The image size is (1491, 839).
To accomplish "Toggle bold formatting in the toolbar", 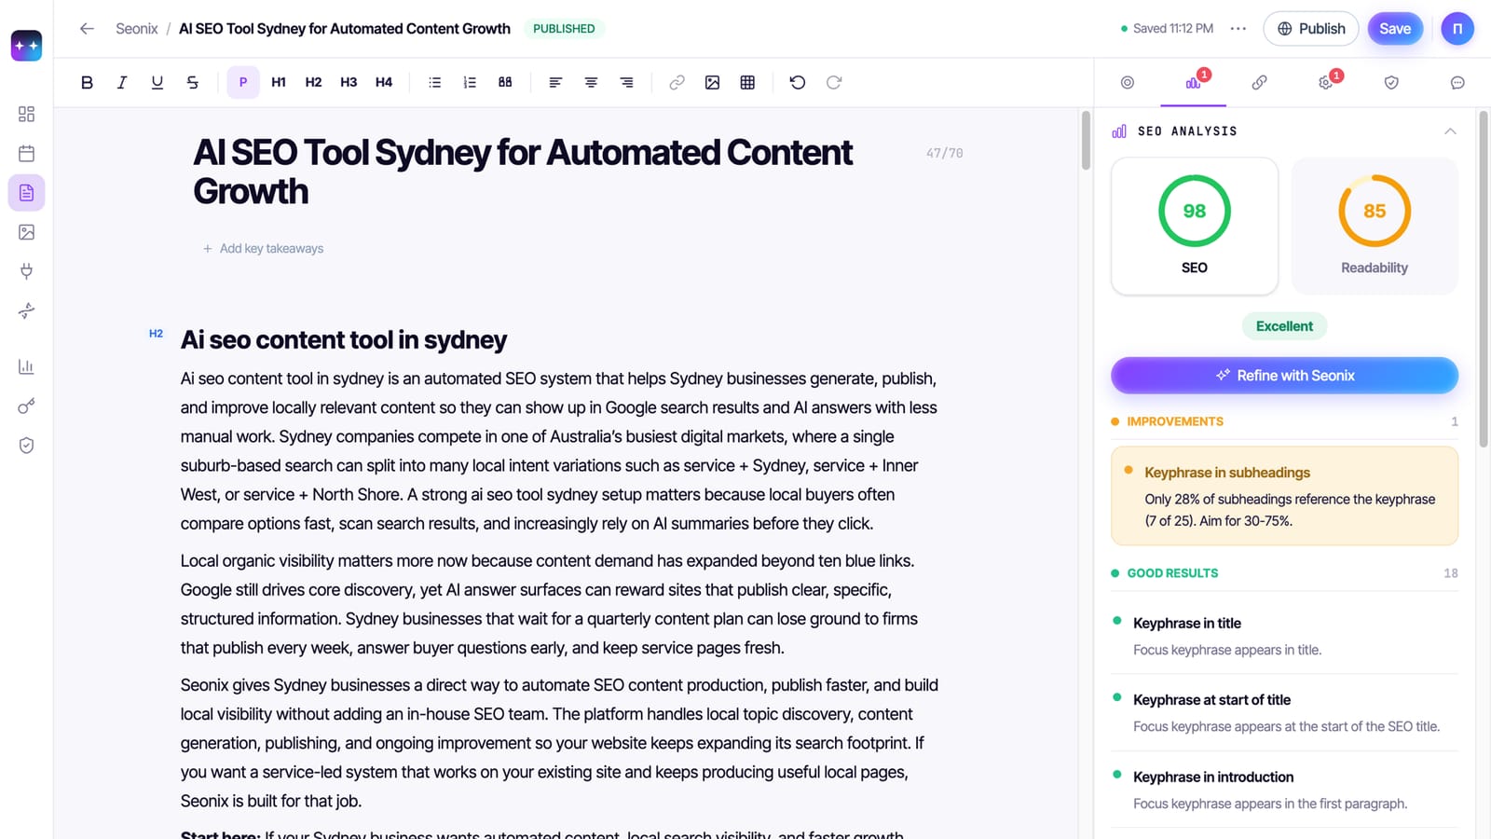I will (x=87, y=82).
